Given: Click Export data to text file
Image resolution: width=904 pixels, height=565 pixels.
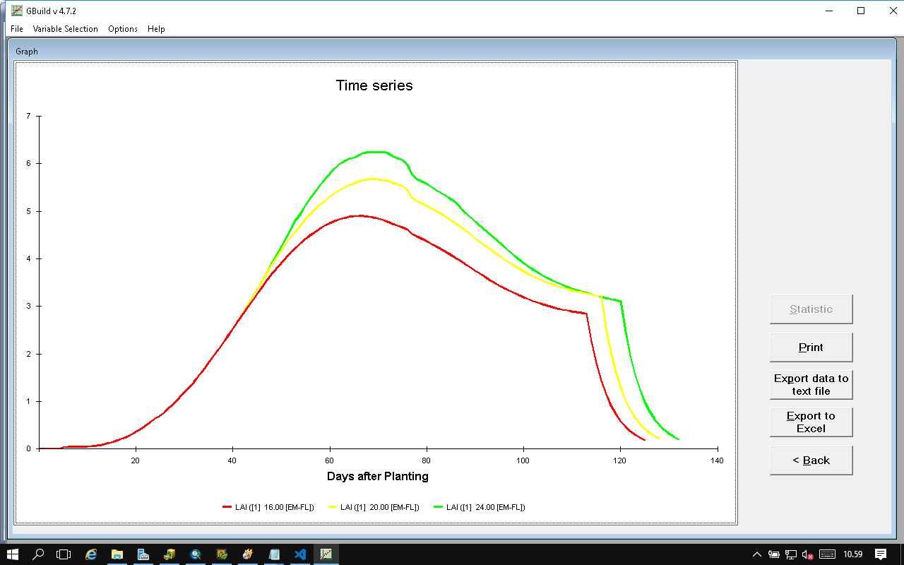Looking at the screenshot, I should (x=811, y=385).
